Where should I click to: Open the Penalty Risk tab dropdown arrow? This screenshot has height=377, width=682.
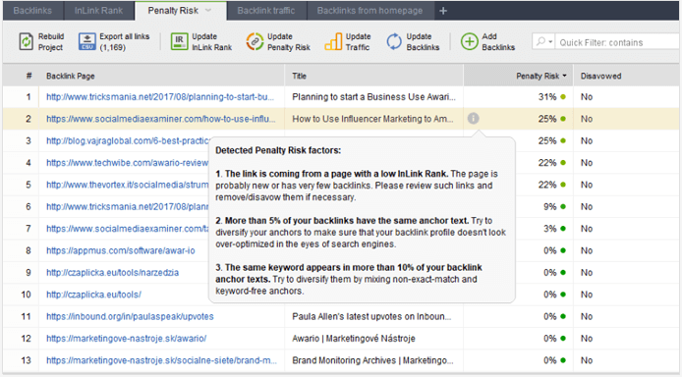pyautogui.click(x=208, y=11)
